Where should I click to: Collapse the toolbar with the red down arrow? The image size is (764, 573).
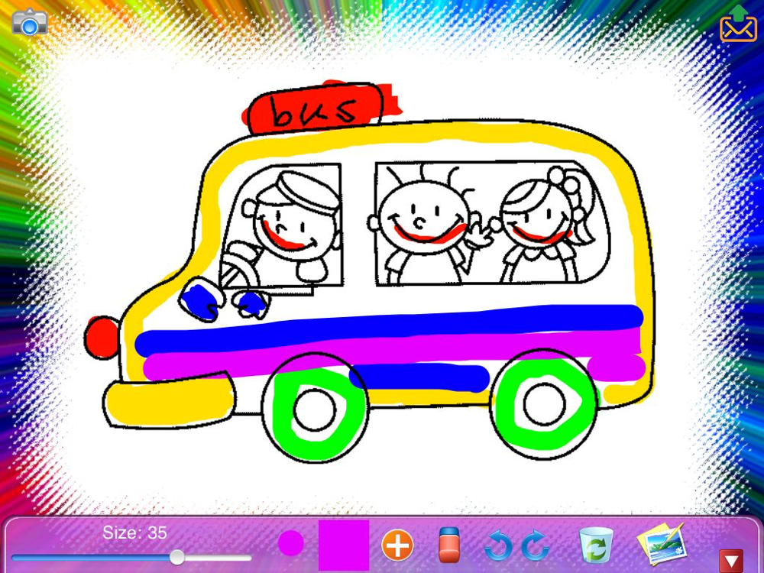point(731,561)
